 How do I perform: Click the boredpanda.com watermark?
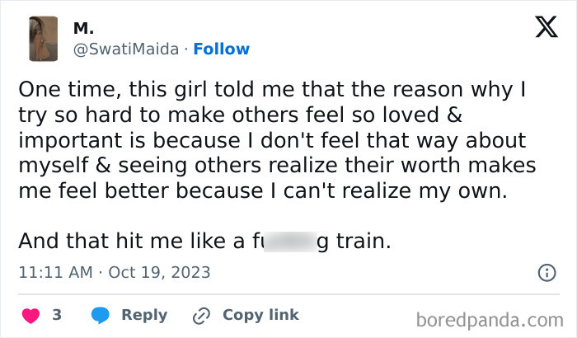pyautogui.click(x=490, y=319)
